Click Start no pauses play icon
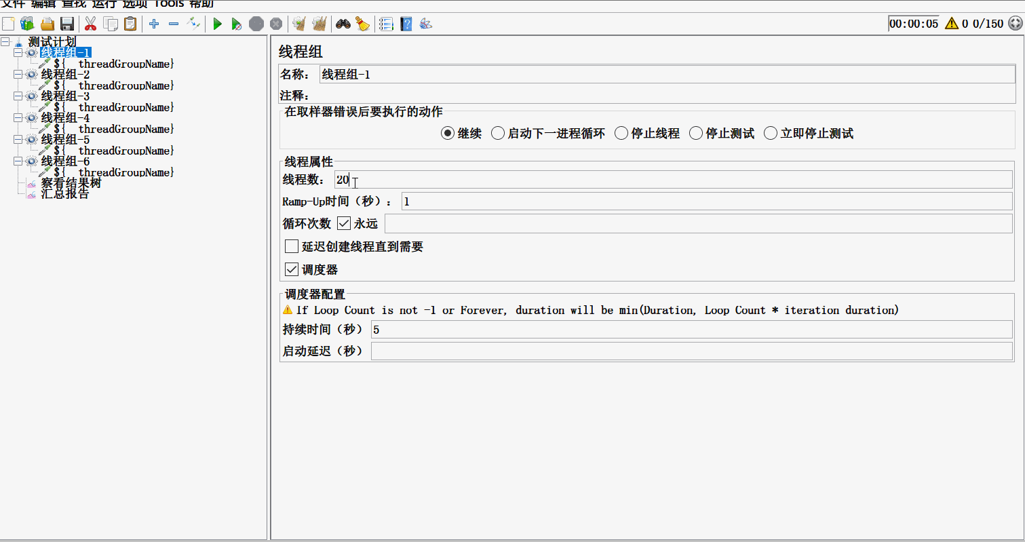 [x=236, y=24]
